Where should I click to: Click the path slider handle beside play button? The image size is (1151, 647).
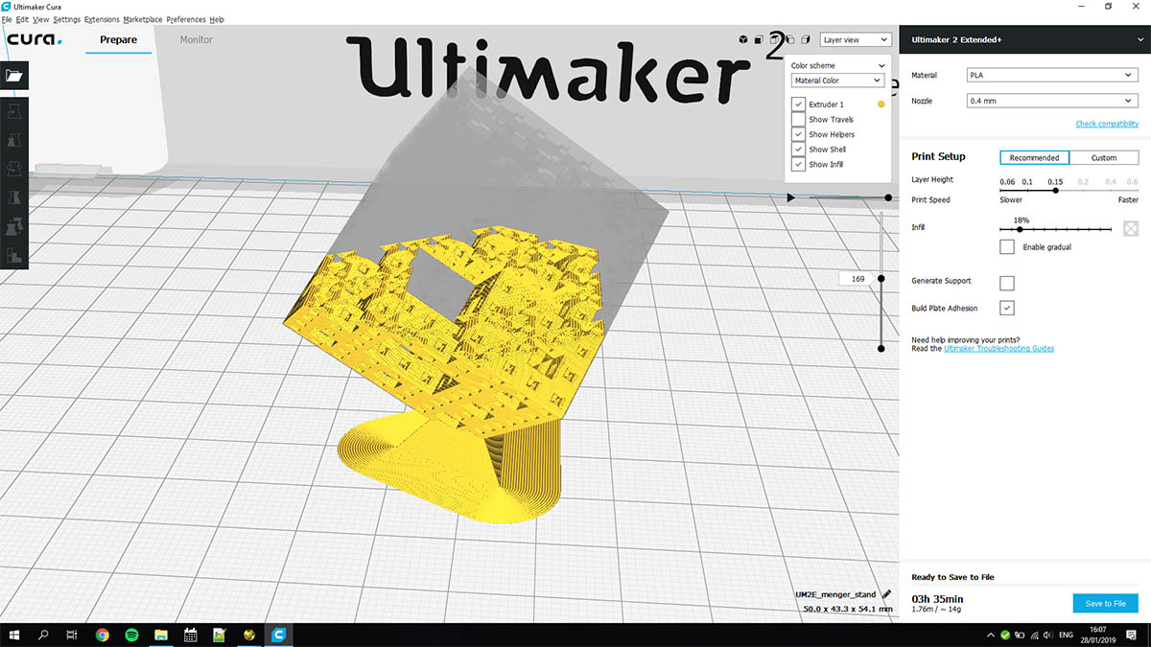[x=888, y=197]
